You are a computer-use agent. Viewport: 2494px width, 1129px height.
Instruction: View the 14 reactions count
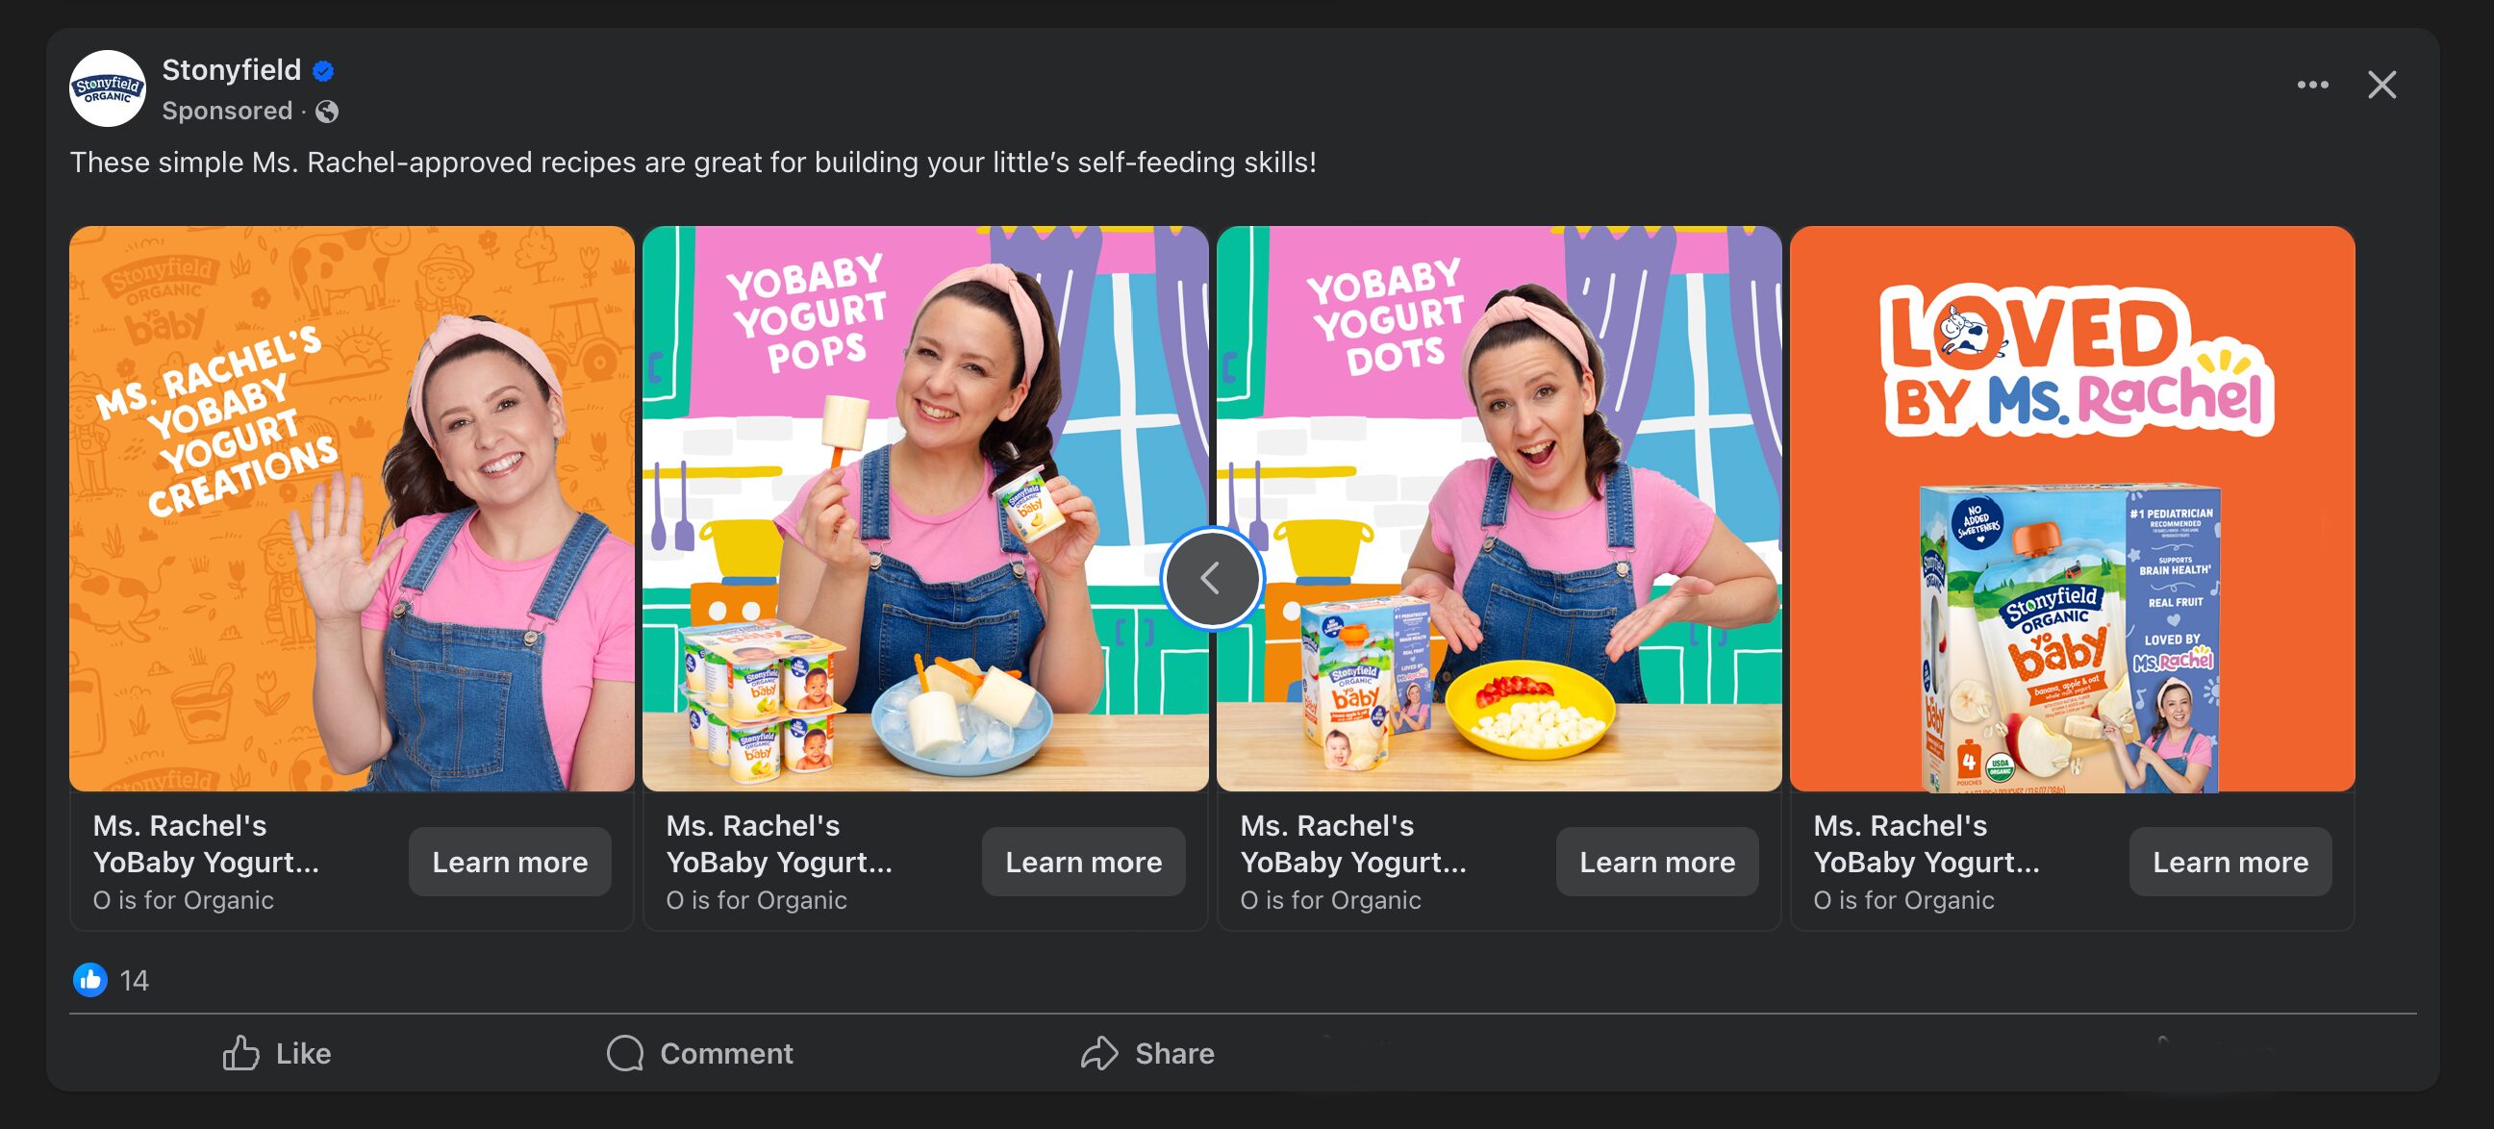point(134,981)
